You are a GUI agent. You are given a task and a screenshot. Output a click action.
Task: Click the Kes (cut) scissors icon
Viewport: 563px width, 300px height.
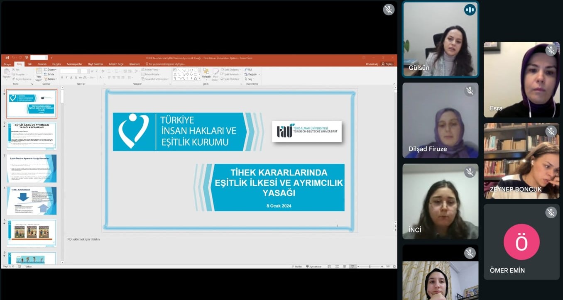click(x=13, y=70)
